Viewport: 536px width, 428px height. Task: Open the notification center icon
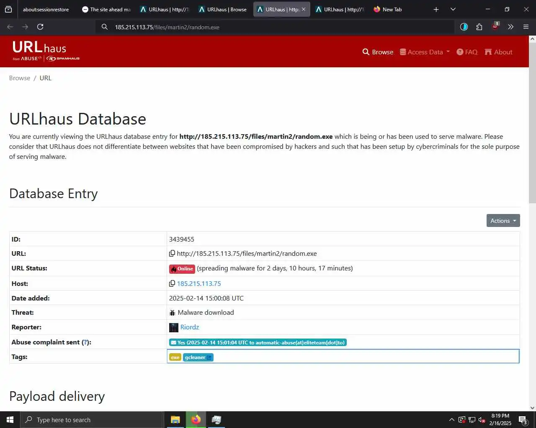[x=523, y=420]
